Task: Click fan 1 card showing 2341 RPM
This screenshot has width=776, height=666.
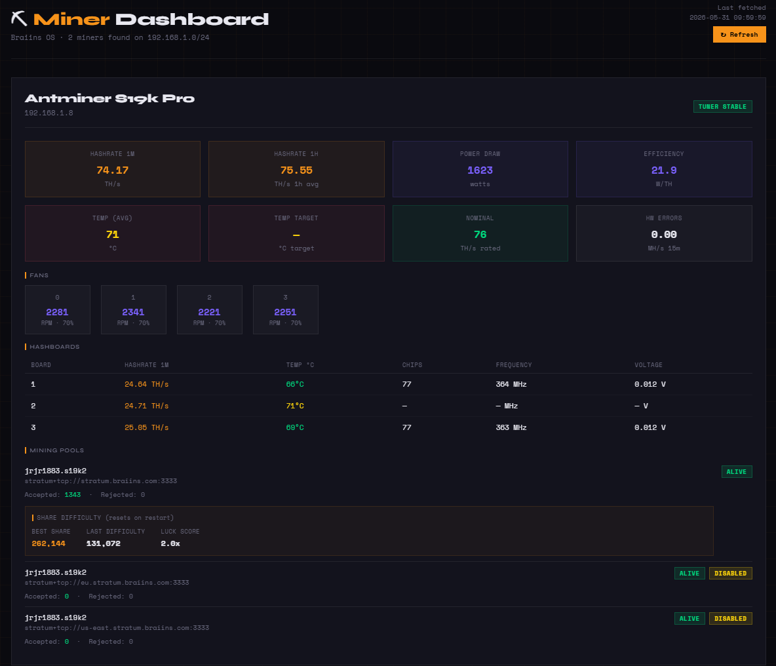Action: [134, 310]
